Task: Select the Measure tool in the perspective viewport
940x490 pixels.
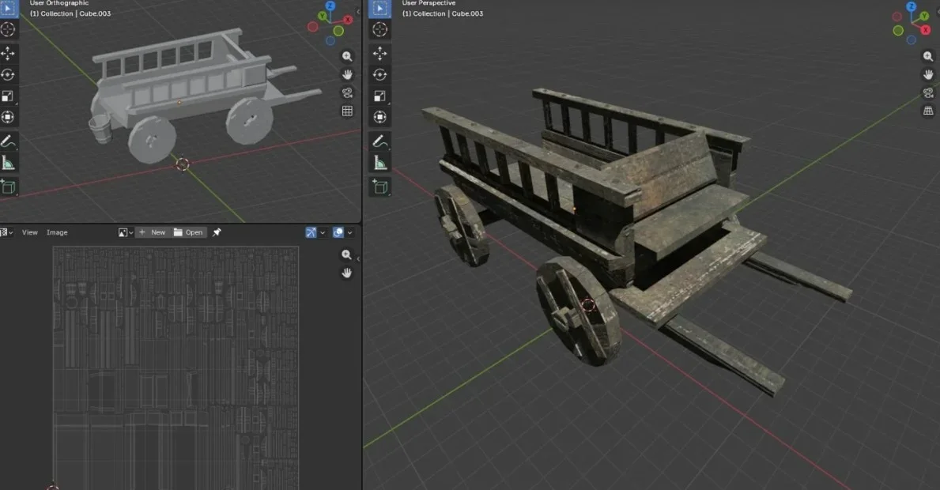Action: pos(380,164)
